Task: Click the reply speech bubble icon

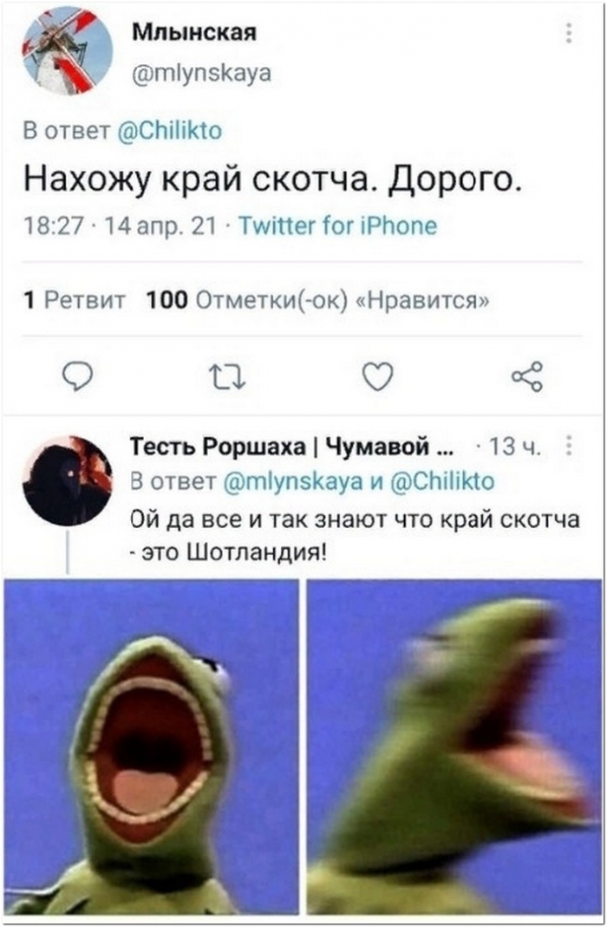Action: tap(77, 376)
